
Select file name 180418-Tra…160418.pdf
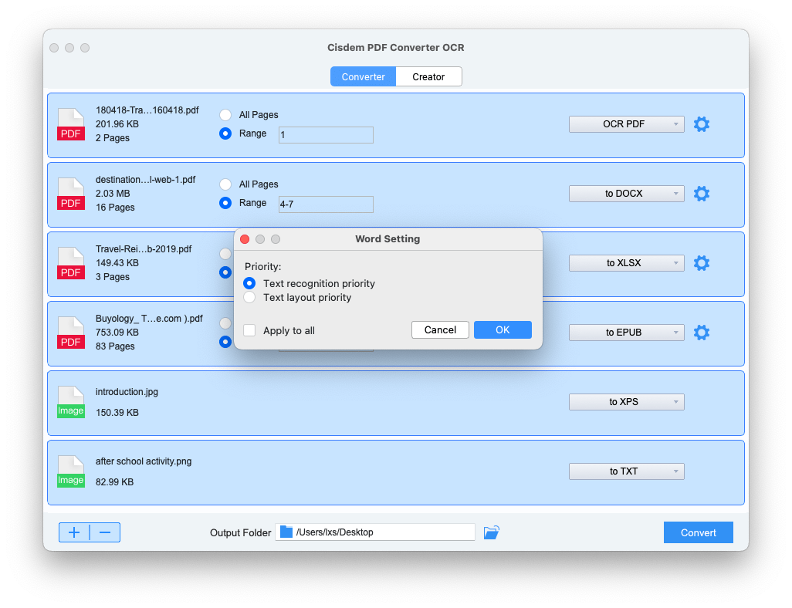pos(147,110)
